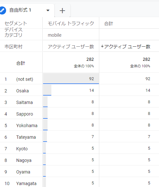Click the 合計 column header
The image size is (159, 187).
(109, 23)
